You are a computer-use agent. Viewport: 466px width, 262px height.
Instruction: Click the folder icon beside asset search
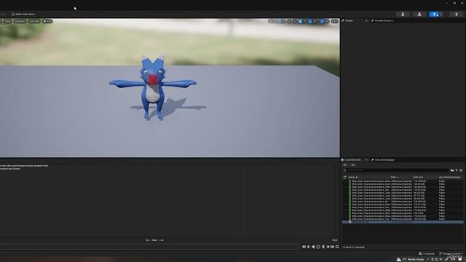(x=452, y=170)
